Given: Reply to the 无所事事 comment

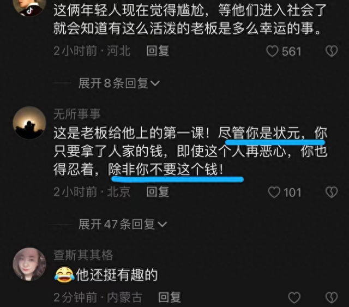Looking at the screenshot, I should pos(158,192).
